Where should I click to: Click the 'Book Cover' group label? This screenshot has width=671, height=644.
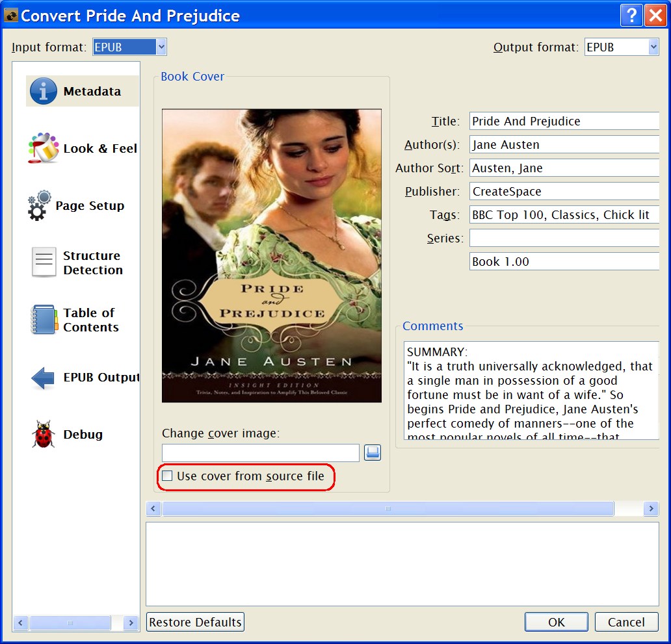pos(192,76)
